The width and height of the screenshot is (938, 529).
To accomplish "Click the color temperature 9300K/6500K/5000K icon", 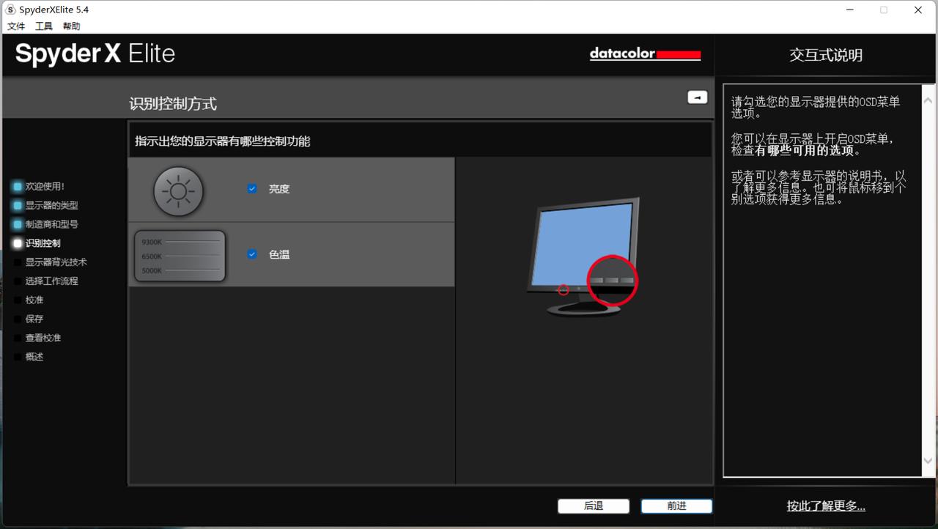I will (x=180, y=256).
